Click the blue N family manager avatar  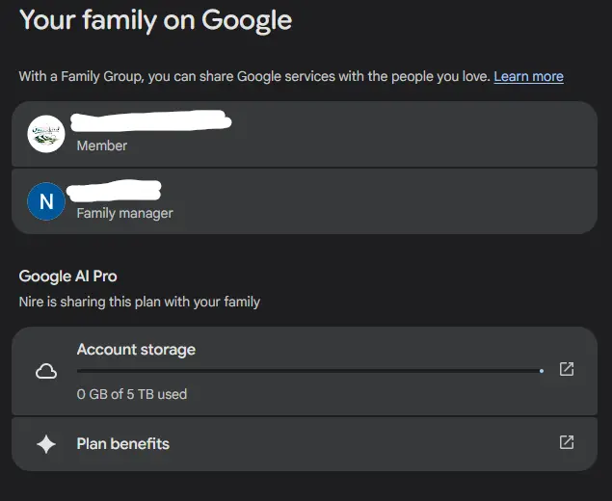pos(46,201)
